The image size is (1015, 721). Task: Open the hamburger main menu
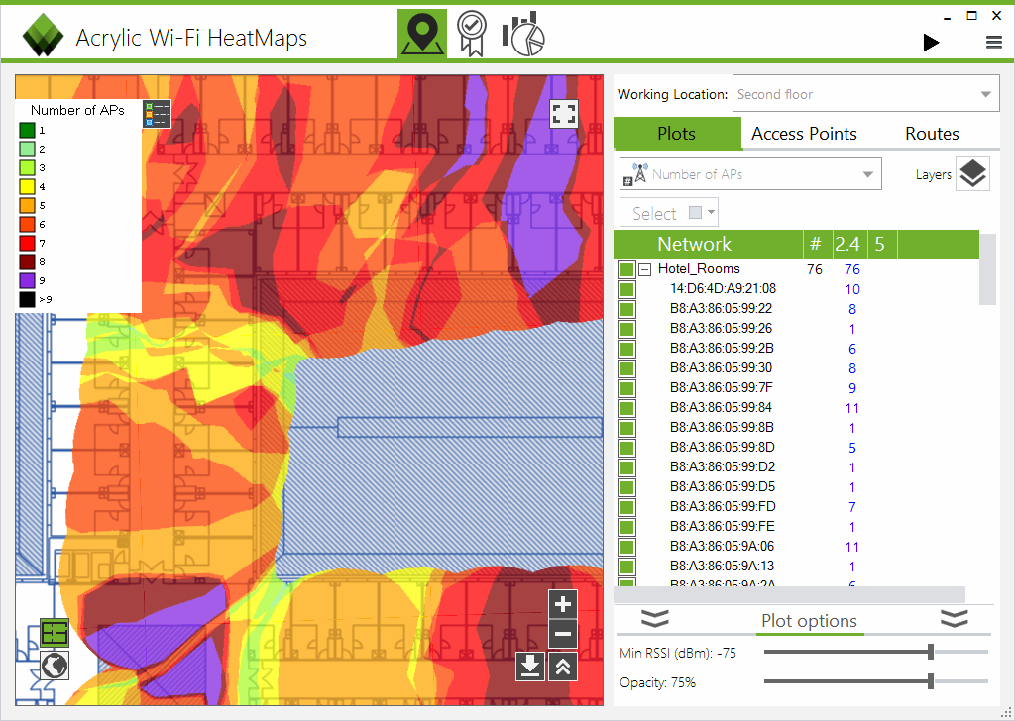click(993, 43)
